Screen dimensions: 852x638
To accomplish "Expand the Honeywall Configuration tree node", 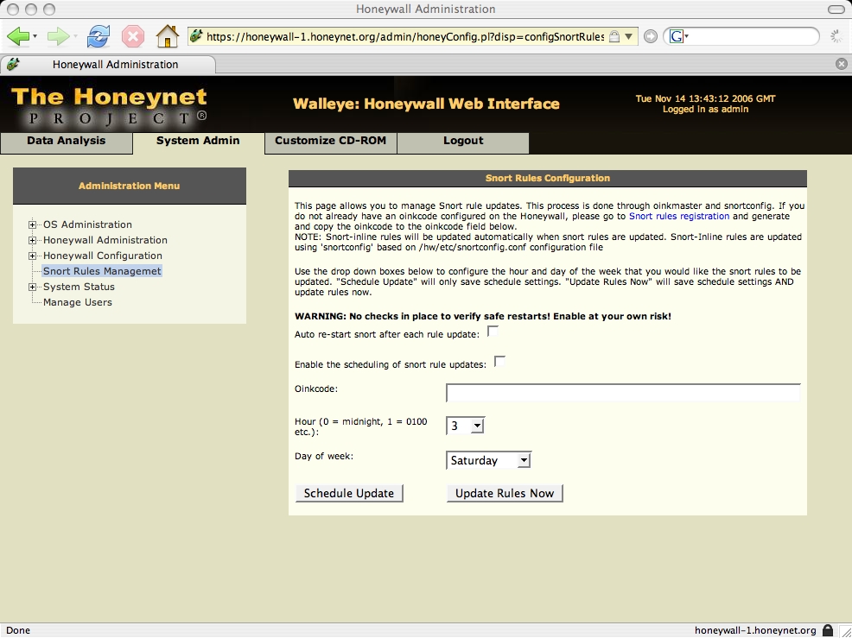I will coord(32,256).
